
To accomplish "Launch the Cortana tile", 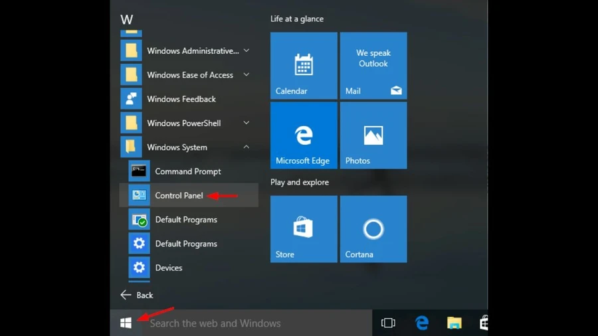I will [x=373, y=229].
